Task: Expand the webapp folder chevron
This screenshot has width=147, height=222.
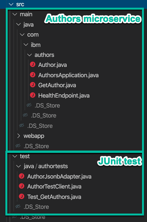Action: click(18, 136)
